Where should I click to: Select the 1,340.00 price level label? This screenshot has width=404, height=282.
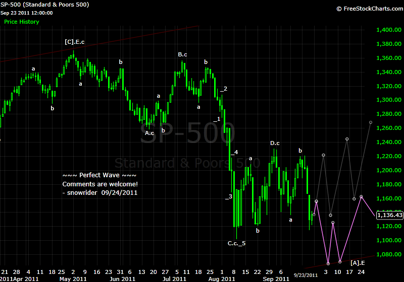389,72
